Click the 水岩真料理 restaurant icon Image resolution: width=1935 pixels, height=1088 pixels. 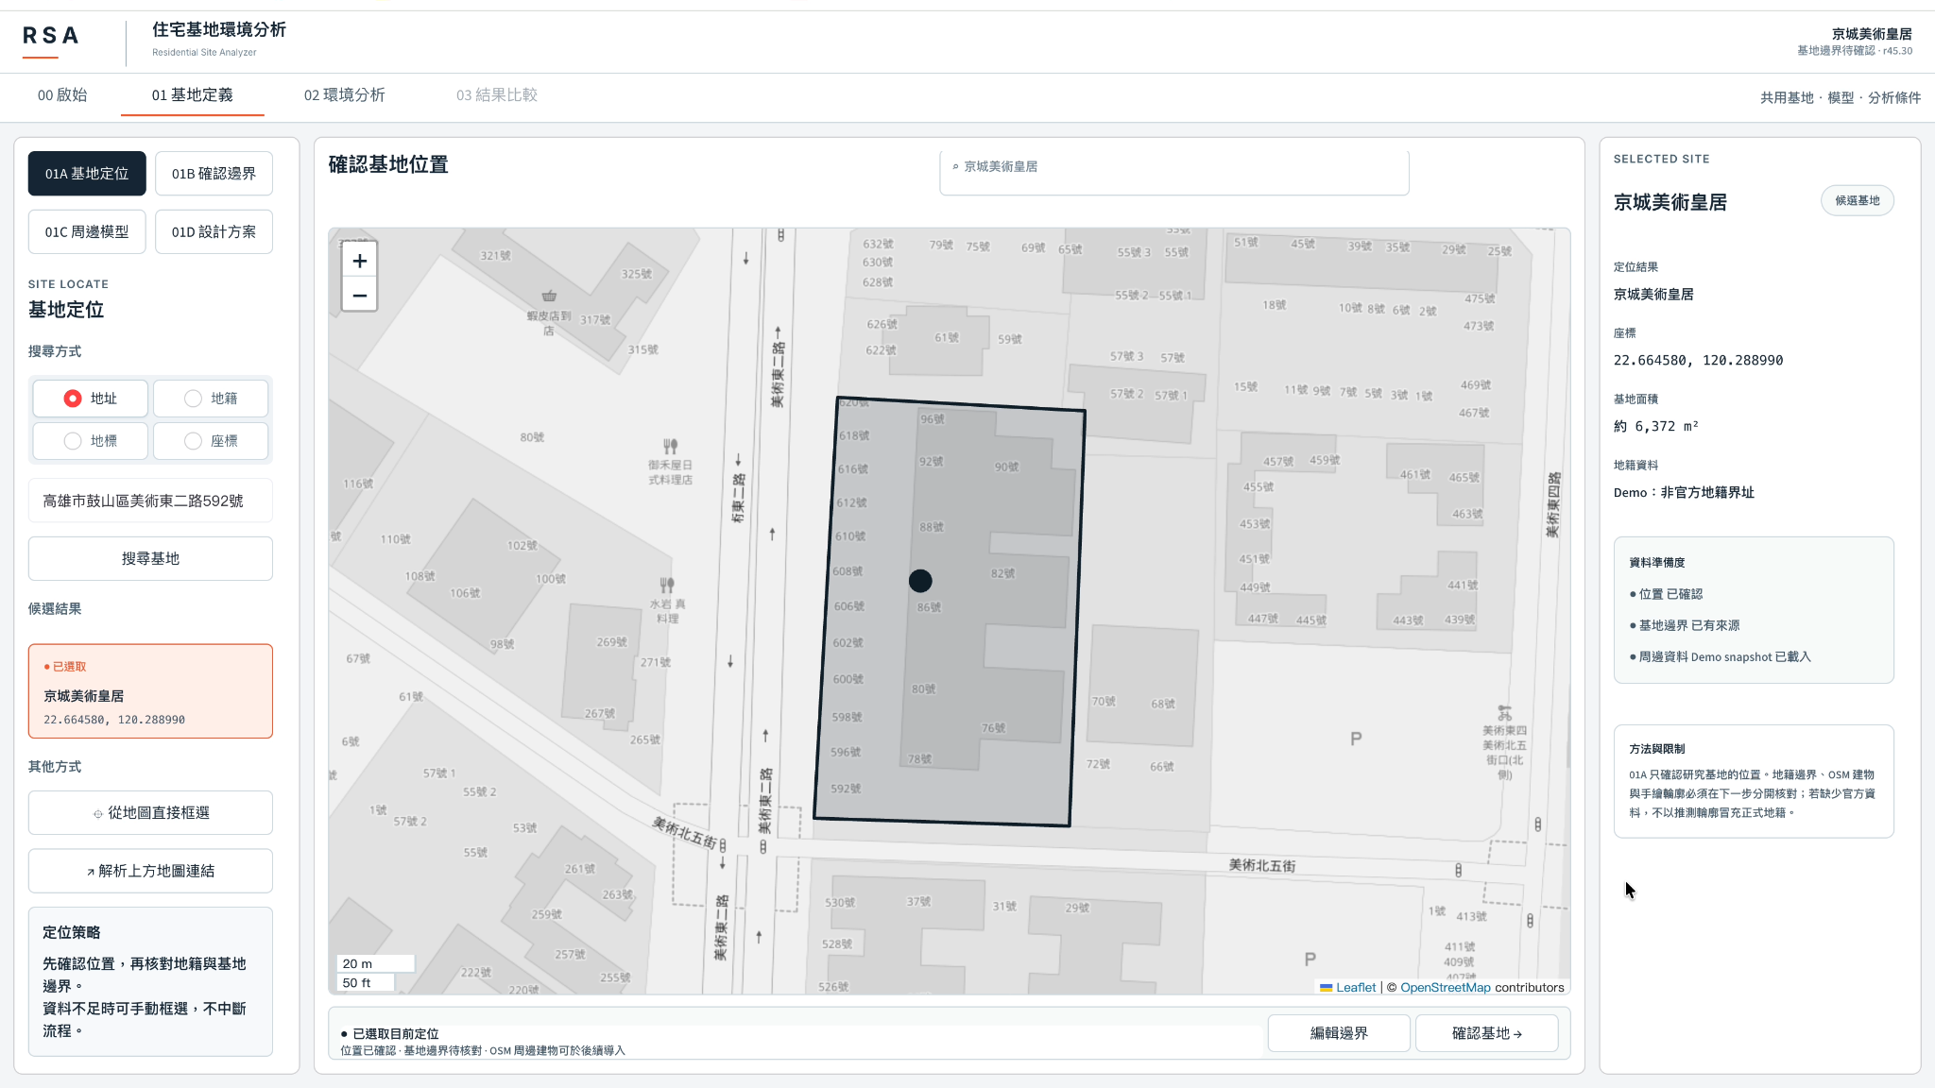[667, 585]
